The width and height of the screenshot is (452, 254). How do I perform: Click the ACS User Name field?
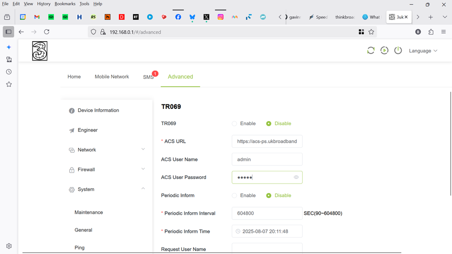coord(267,159)
